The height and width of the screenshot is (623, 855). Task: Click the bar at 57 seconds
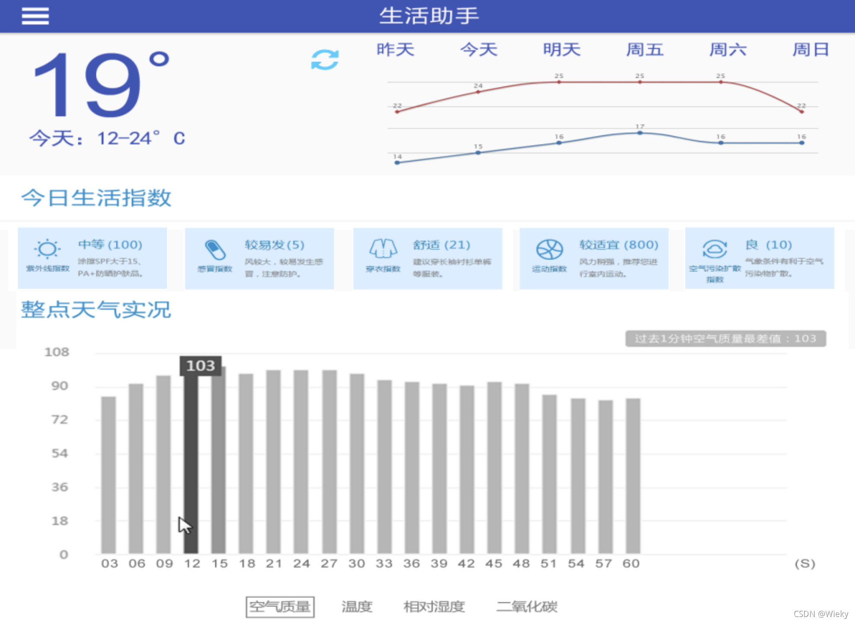pyautogui.click(x=605, y=477)
